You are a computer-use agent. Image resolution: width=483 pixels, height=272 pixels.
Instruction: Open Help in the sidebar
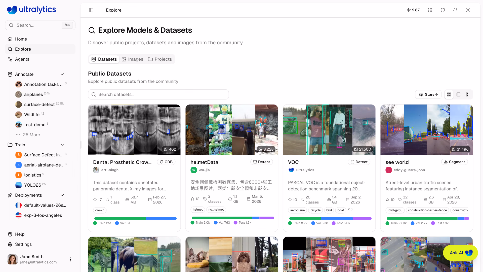(40, 234)
